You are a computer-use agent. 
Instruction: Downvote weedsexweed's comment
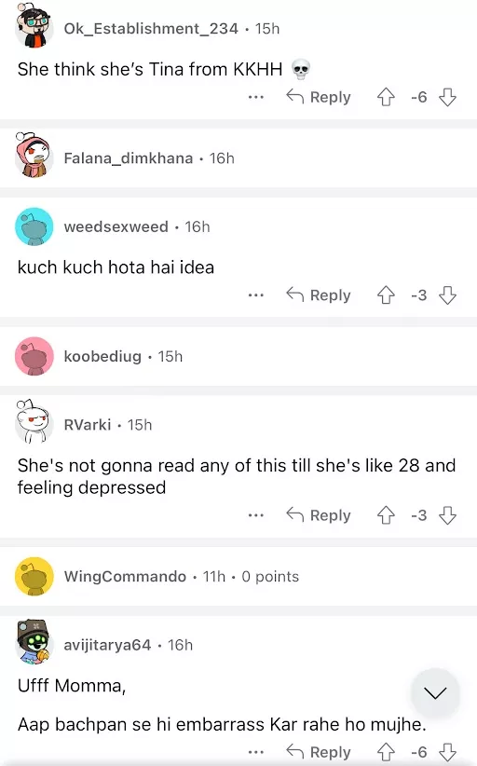[447, 295]
